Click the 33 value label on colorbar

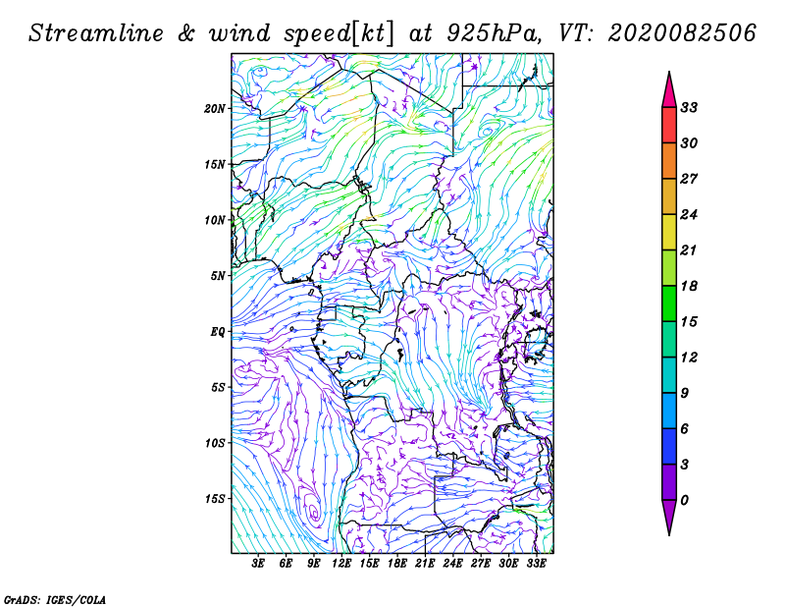(689, 108)
